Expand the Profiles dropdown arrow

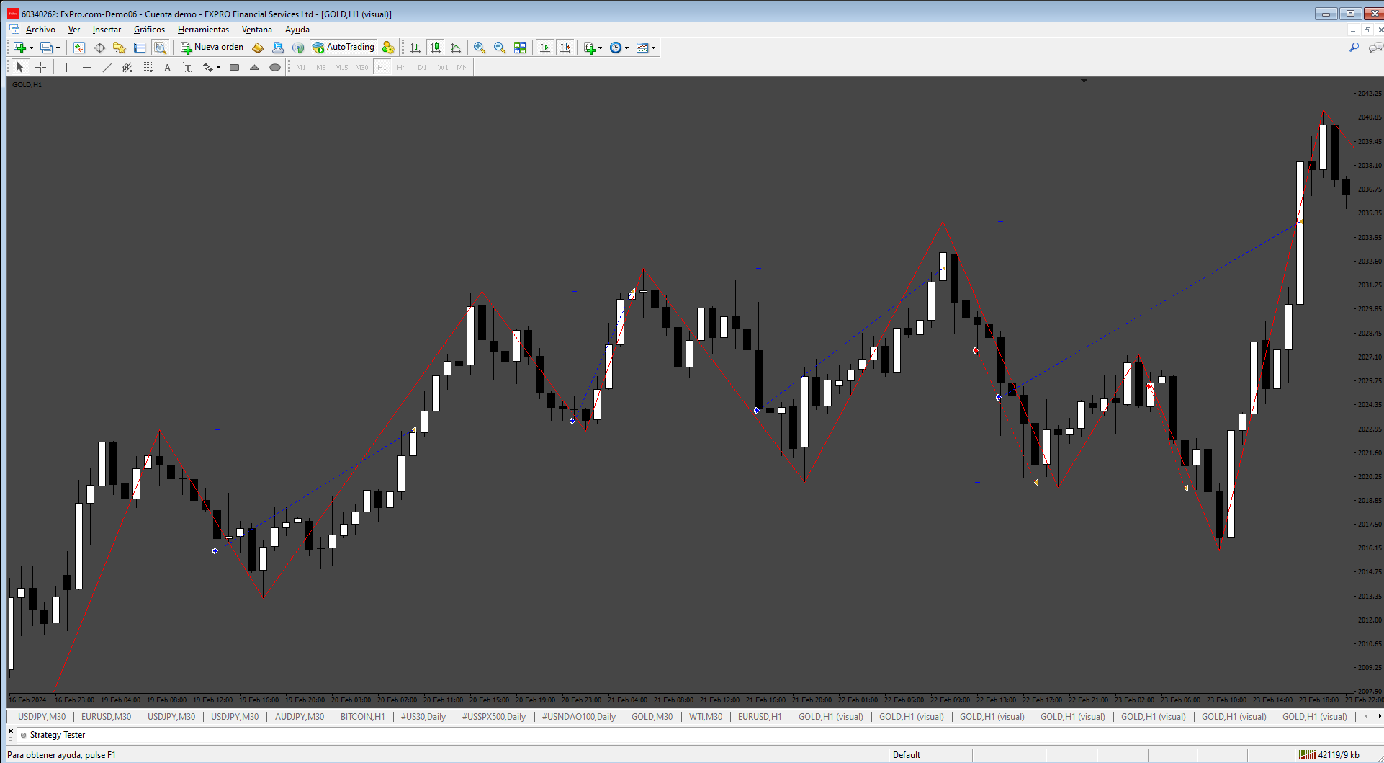[58, 48]
